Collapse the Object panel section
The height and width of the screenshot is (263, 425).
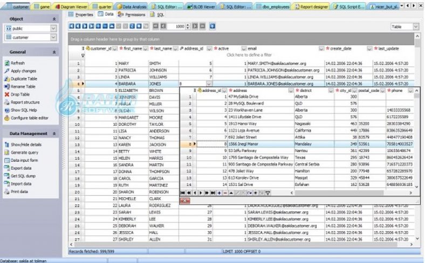click(54, 19)
